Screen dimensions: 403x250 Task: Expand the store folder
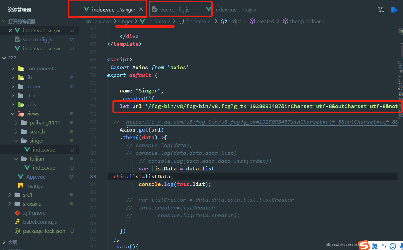[13, 95]
